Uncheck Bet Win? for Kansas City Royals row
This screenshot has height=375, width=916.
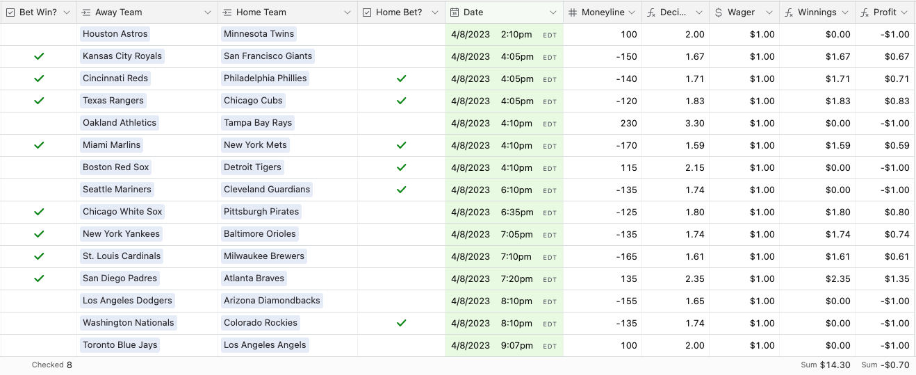point(39,56)
